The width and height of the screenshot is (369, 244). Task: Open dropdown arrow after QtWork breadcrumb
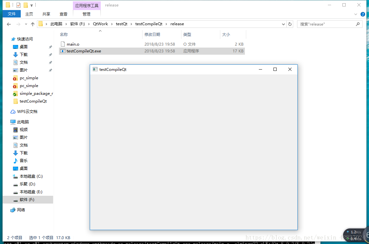112,24
